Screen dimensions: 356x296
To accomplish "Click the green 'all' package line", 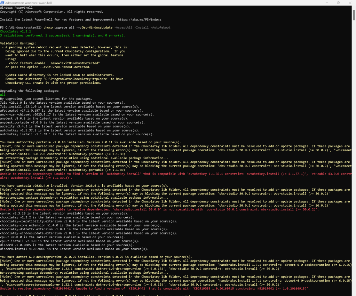I will click(3, 95).
